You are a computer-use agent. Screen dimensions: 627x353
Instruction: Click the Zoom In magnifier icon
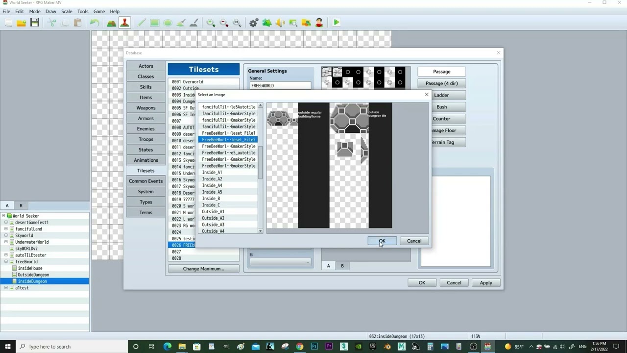click(x=211, y=23)
